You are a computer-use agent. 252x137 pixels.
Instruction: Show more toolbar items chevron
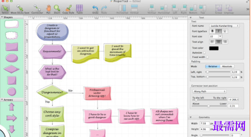248,9
